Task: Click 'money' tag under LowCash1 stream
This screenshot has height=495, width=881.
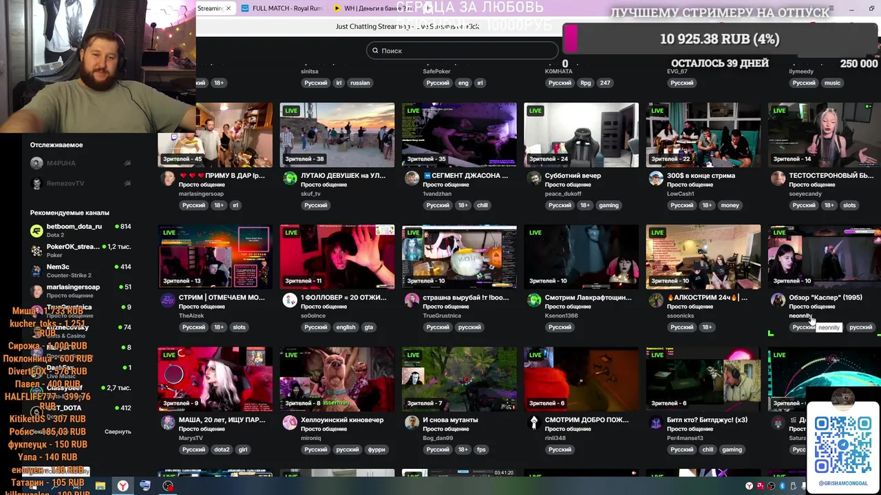Action: tap(730, 205)
